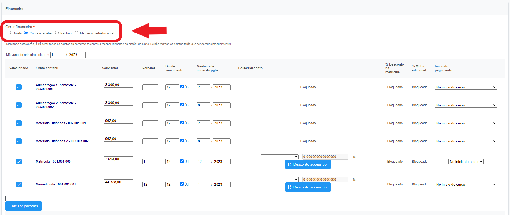
Task: Open Alimentação 2. Semestre - 003.001.002 link
Action: point(56,105)
